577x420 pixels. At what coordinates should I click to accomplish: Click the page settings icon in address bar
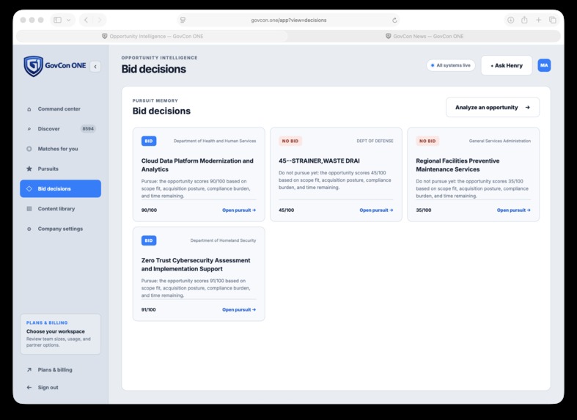pos(183,21)
